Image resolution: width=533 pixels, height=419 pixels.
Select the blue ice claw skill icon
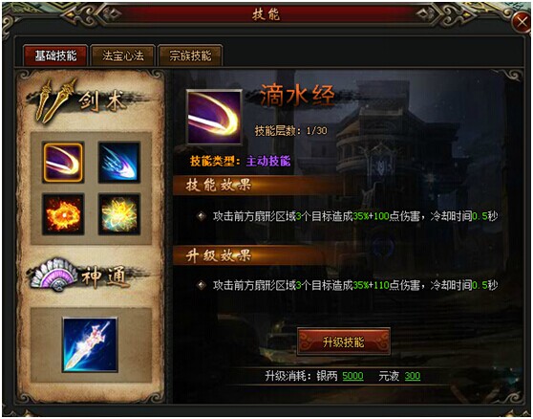(119, 163)
